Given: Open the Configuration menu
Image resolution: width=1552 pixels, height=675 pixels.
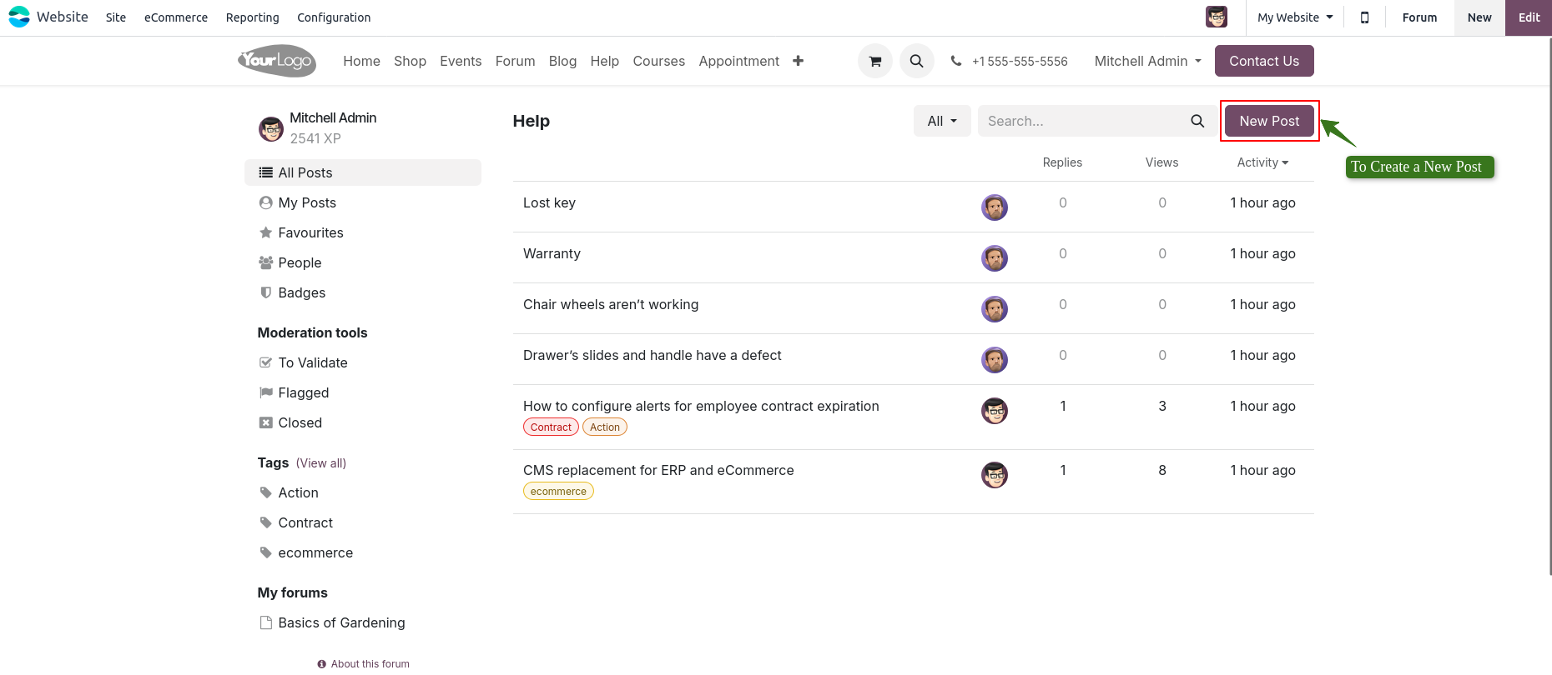Looking at the screenshot, I should coord(334,17).
